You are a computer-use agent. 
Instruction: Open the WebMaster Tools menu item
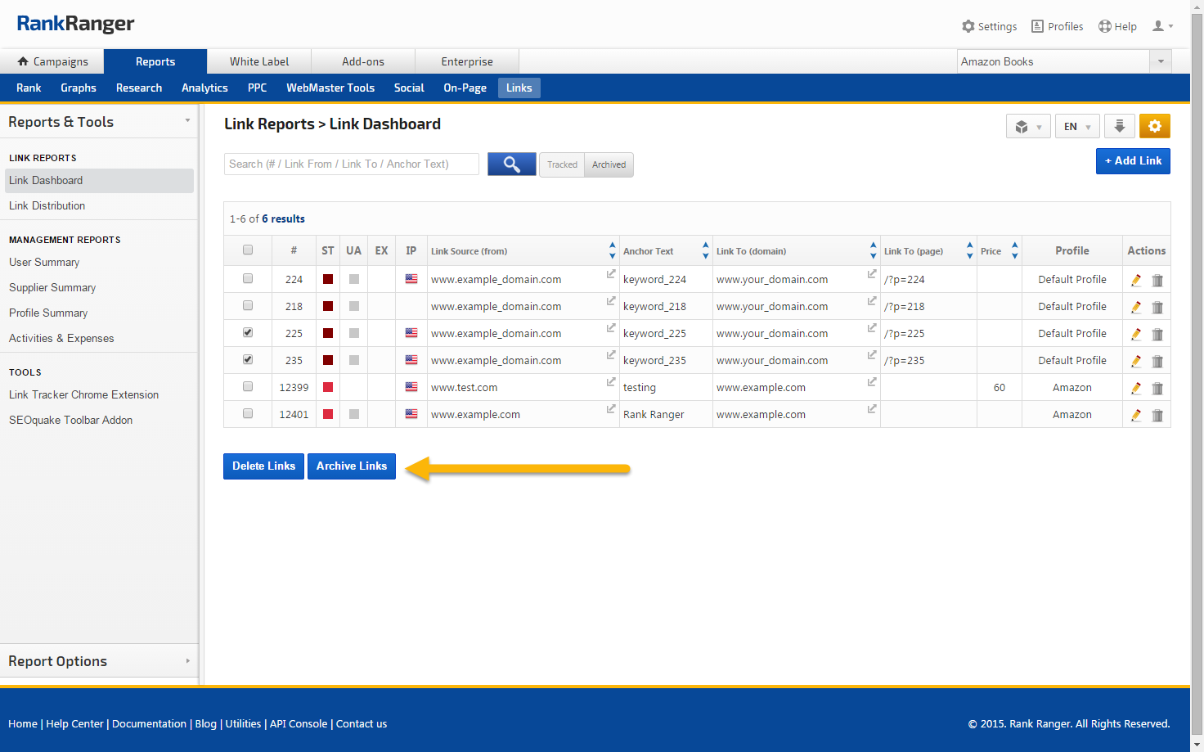330,88
